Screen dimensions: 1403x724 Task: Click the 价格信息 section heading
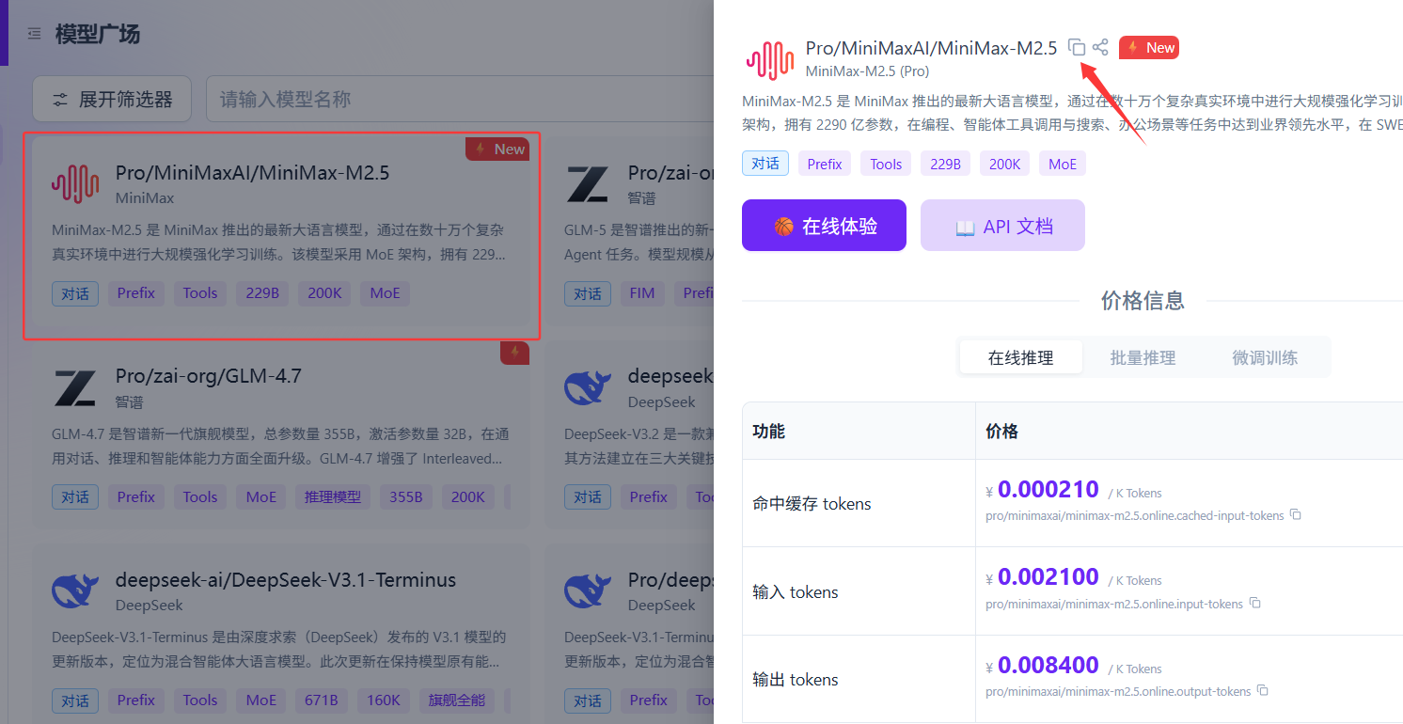click(1143, 301)
